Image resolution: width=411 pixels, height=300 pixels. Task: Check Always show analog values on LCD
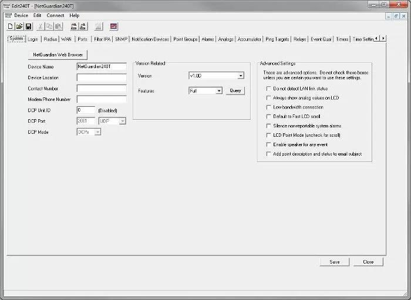[268, 97]
